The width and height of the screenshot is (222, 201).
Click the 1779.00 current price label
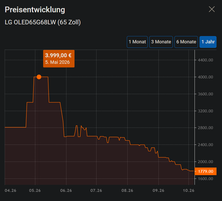[206, 171]
